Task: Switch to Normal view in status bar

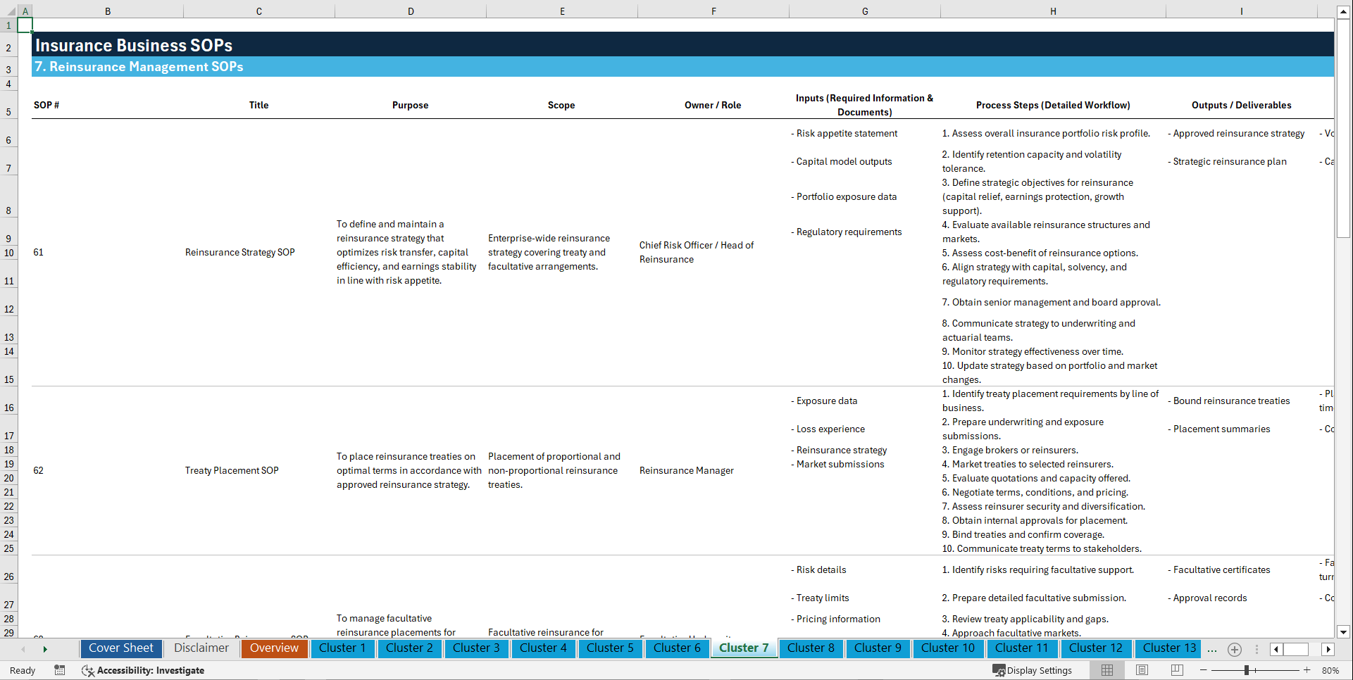Action: 1106,670
